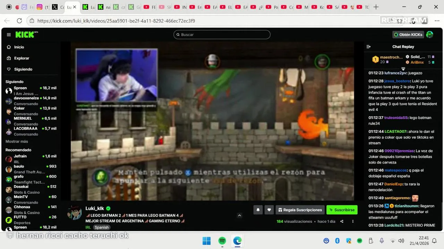Open followed channel Coker
This screenshot has width=444, height=249.
[x=31, y=111]
